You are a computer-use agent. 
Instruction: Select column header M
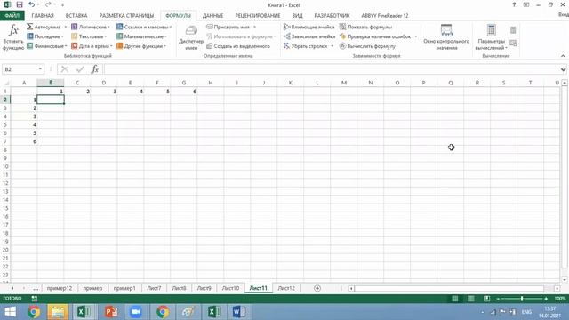(344, 83)
